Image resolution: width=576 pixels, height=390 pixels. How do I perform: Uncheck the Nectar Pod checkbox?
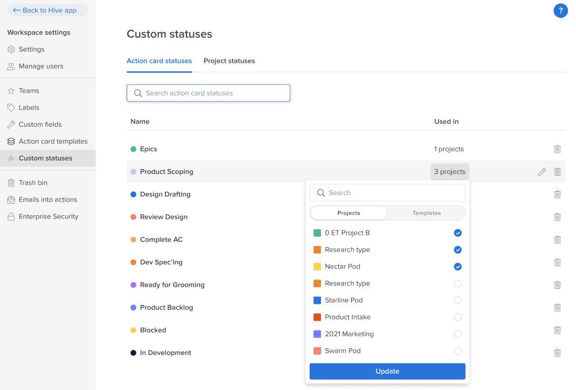click(x=457, y=267)
